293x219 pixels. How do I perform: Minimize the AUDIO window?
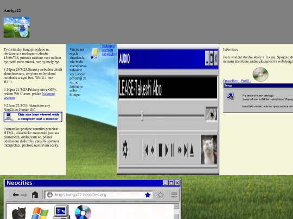click(x=207, y=58)
